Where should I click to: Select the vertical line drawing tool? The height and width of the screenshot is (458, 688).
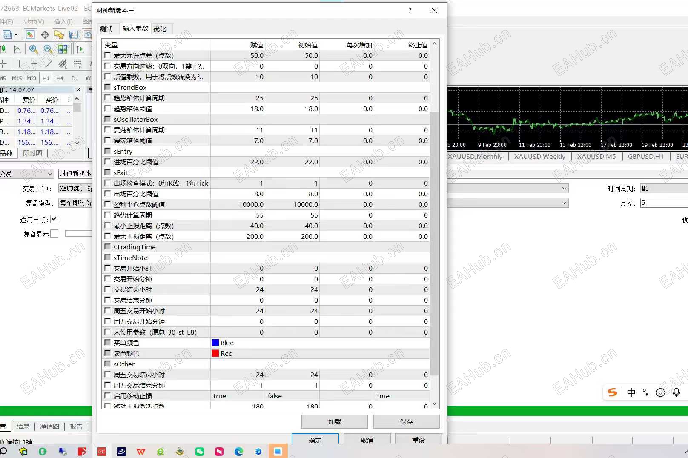pyautogui.click(x=20, y=64)
